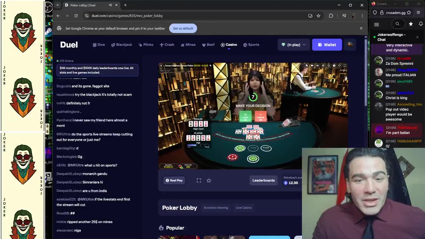
Task: Open the game history clock icon
Action: [x=329, y=65]
